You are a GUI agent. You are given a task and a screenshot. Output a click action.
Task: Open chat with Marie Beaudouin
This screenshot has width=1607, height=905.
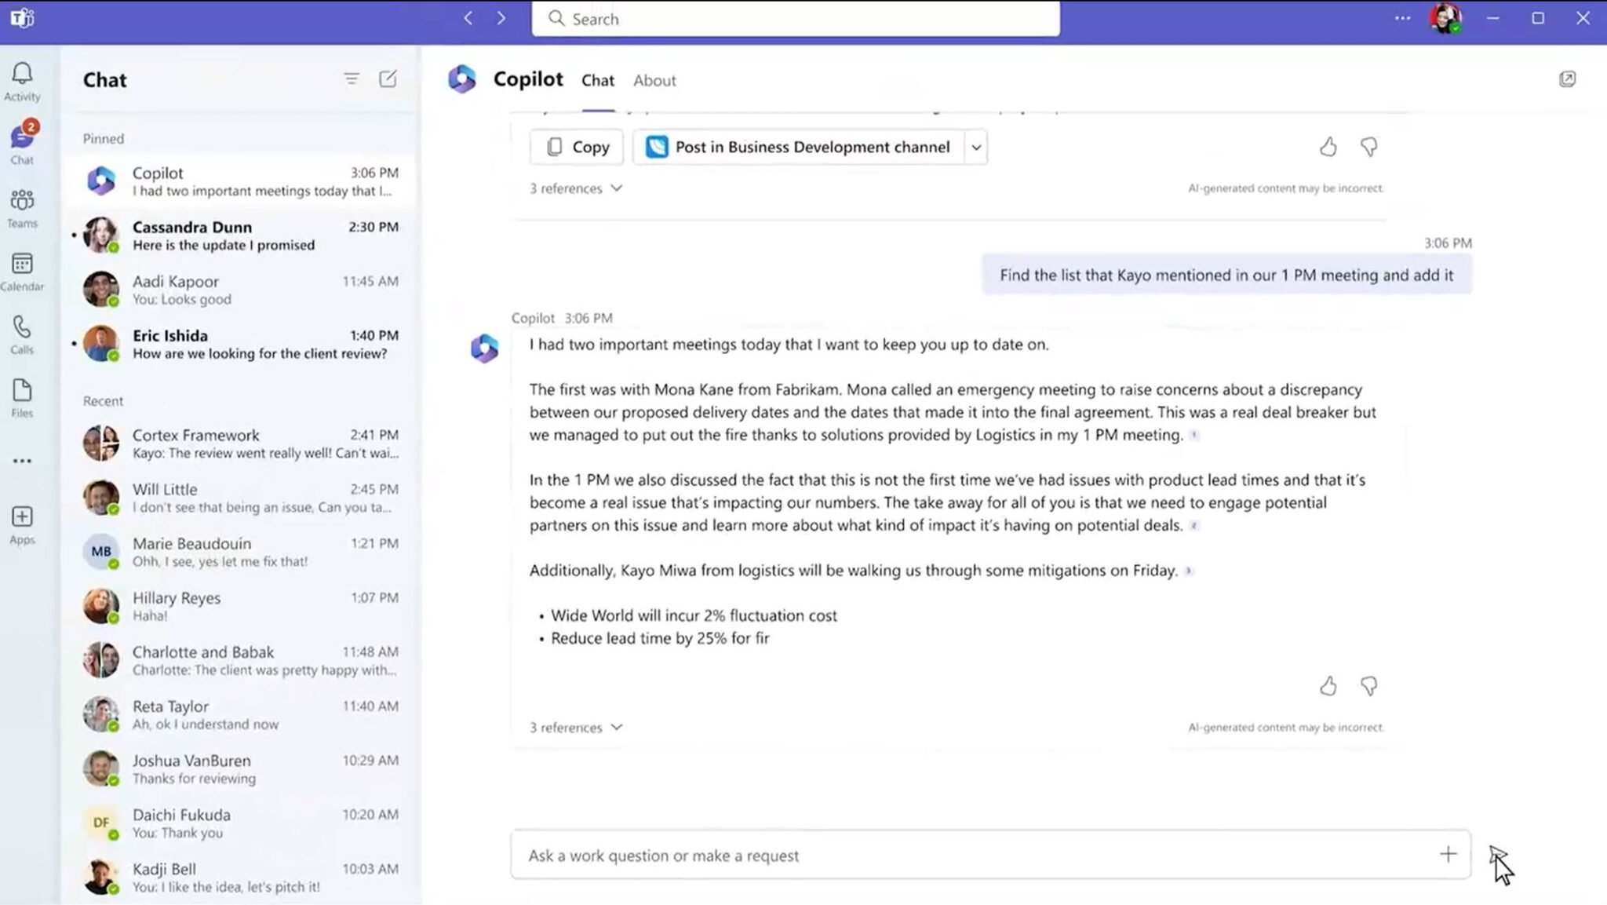[239, 551]
